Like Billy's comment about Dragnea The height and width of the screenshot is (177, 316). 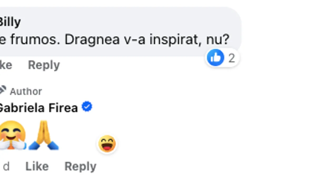tap(6, 65)
